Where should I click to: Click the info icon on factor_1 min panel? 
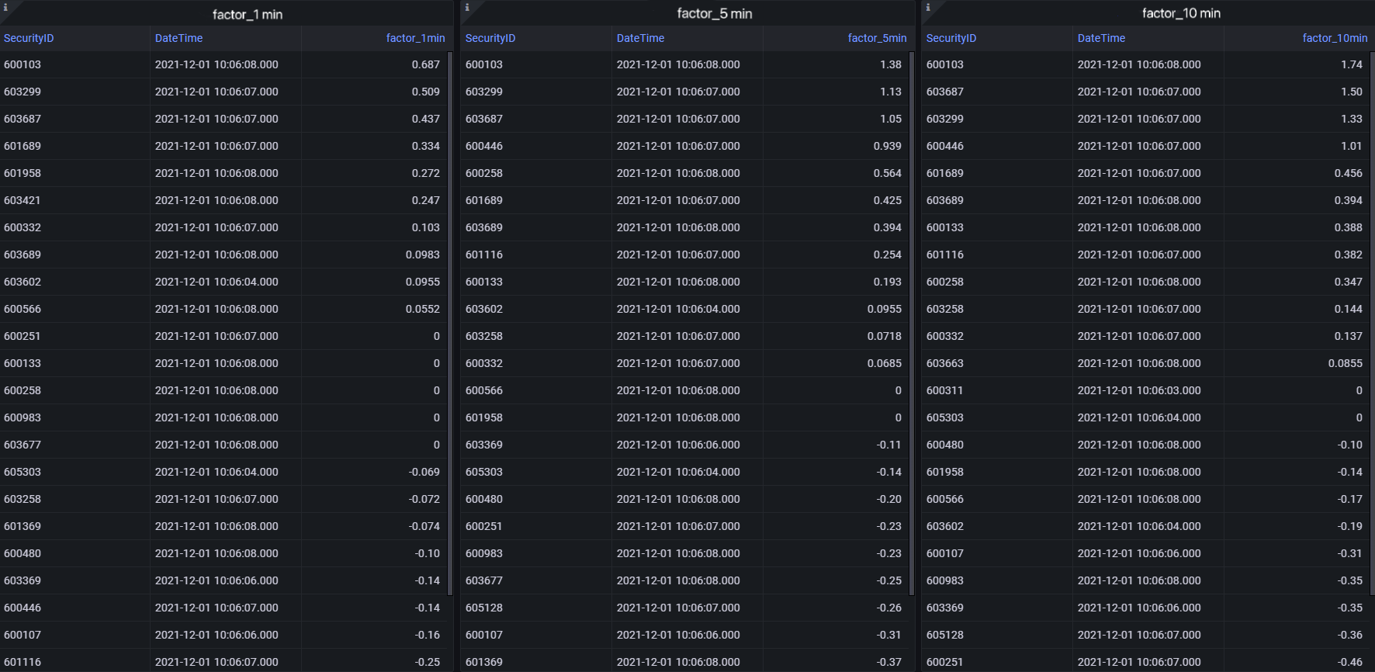(x=5, y=7)
